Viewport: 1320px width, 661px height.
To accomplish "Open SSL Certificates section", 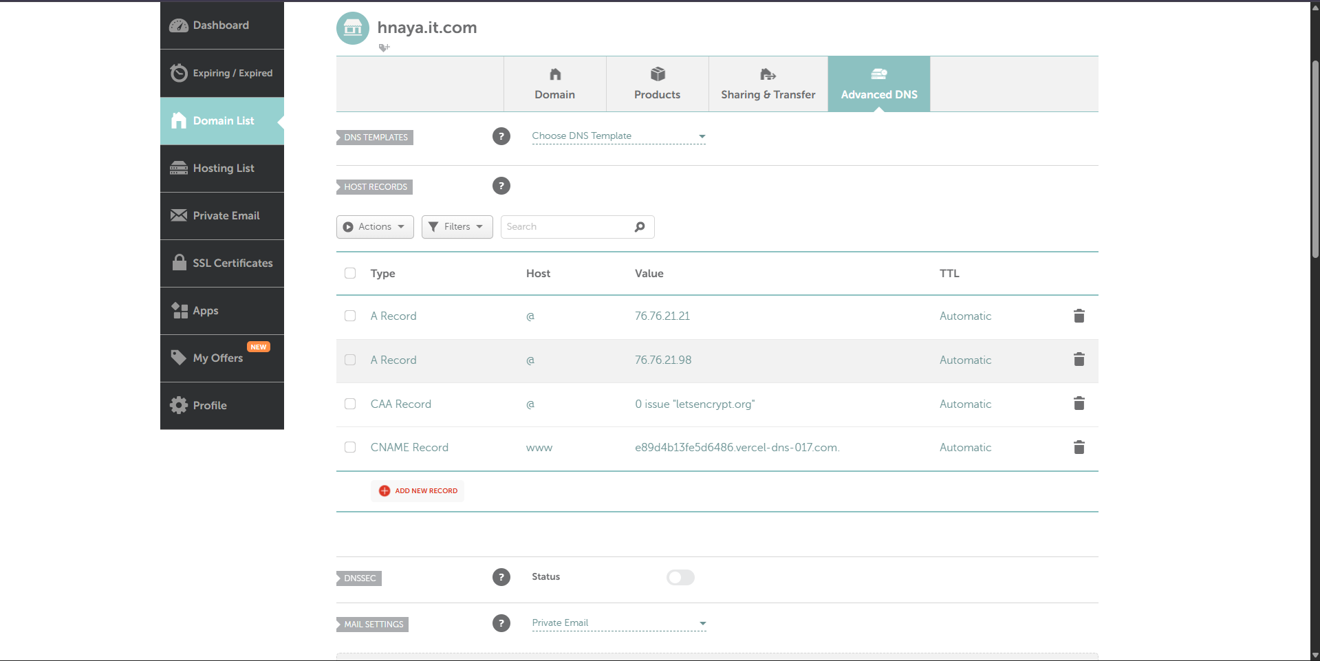I will (x=222, y=263).
